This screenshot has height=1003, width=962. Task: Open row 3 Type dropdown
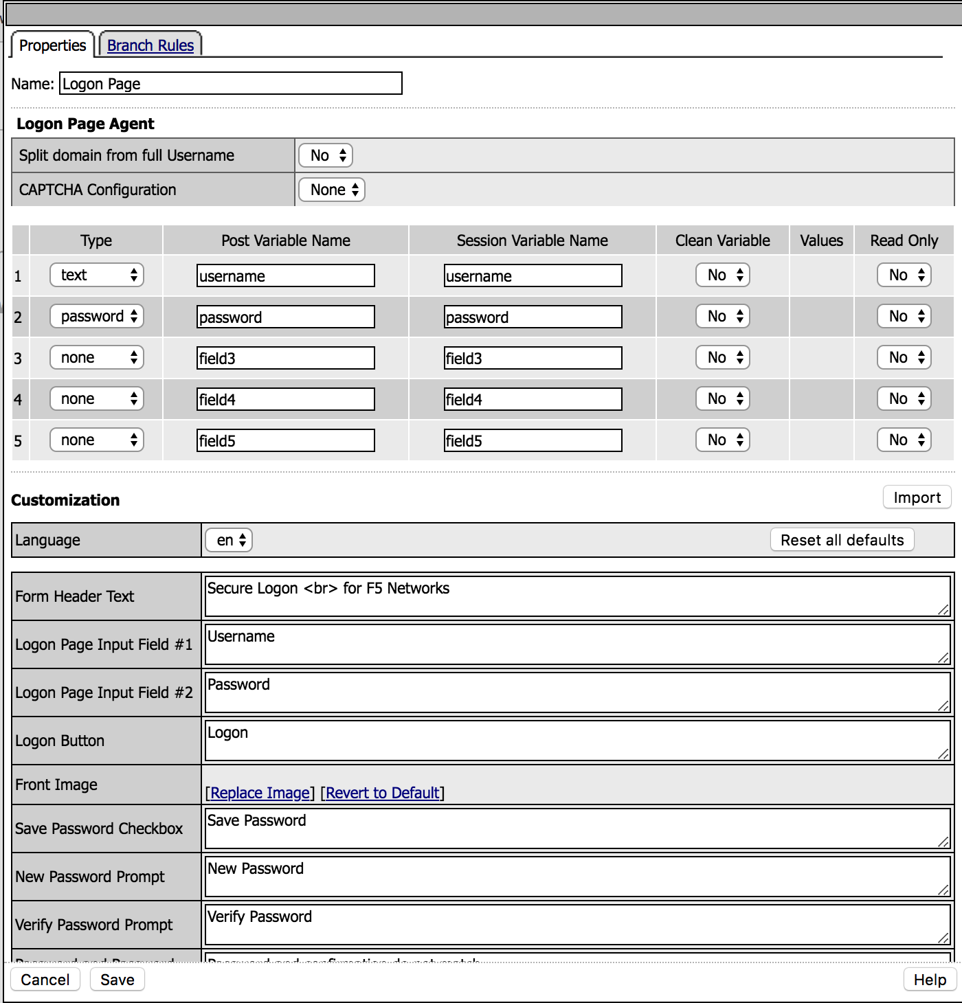point(97,358)
